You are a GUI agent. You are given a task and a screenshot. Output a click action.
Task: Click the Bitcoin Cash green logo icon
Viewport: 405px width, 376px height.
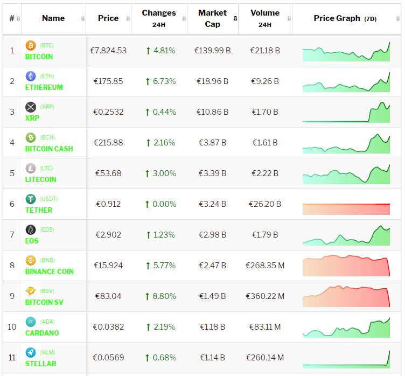(x=31, y=138)
